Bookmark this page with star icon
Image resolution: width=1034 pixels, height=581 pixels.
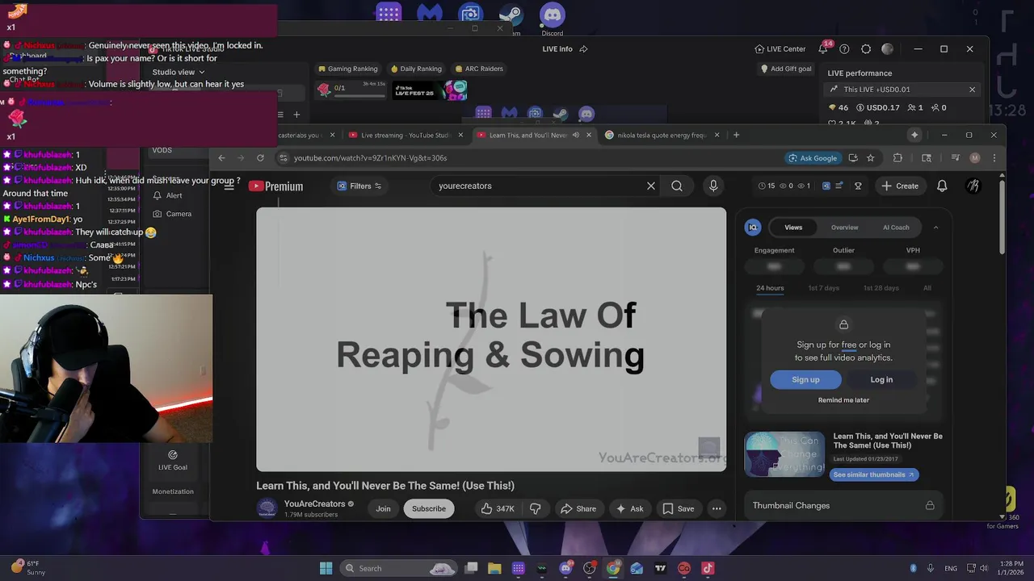[x=870, y=158]
